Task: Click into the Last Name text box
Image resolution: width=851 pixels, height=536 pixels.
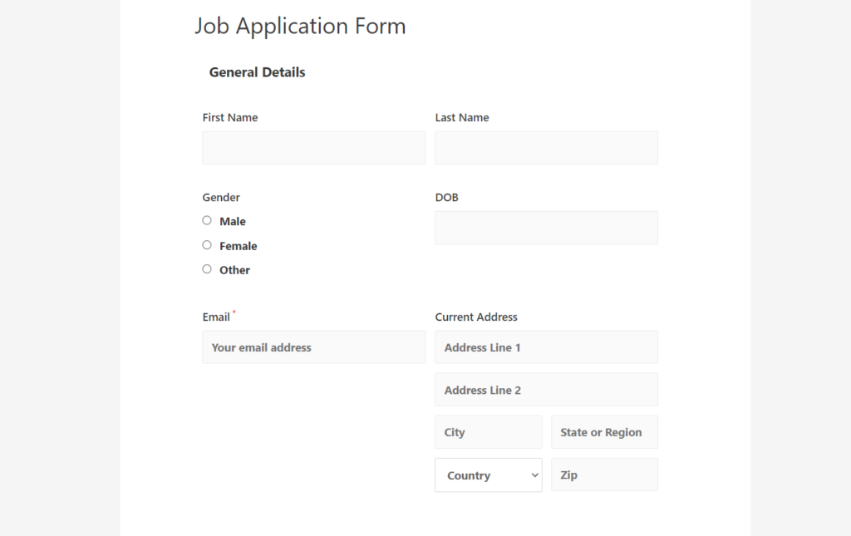Action: click(x=546, y=148)
